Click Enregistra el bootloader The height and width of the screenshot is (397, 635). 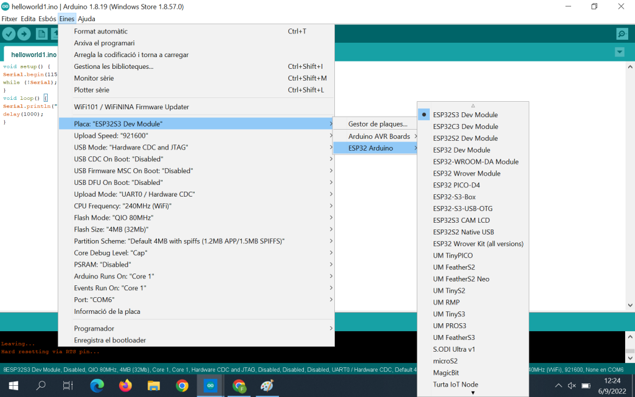click(x=110, y=341)
